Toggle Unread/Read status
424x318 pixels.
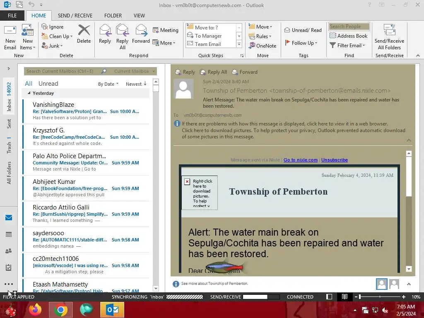click(x=303, y=30)
